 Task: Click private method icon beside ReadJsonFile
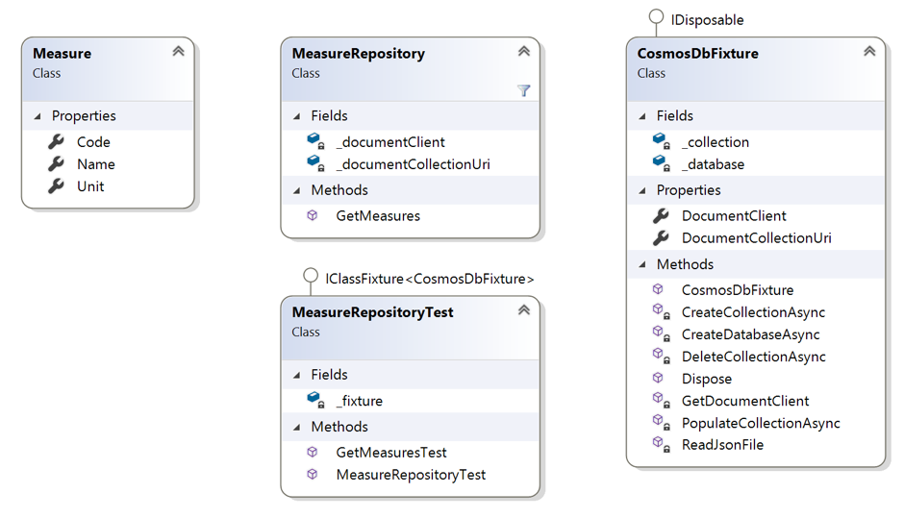[661, 444]
